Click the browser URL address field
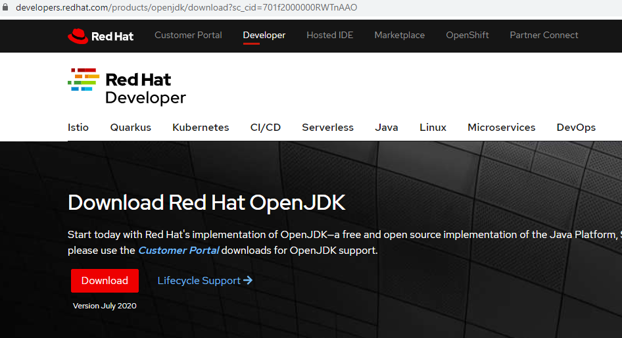 [x=187, y=7]
